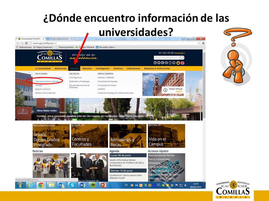Focus the Google custom search field
Viewport: 269px width, 201px height.
167,58
